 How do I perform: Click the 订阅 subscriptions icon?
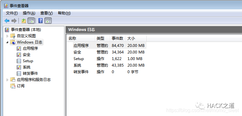[x=13, y=86]
